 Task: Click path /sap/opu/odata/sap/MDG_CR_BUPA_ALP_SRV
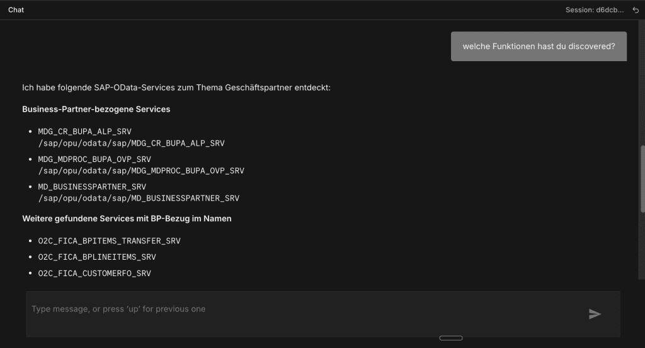coord(131,143)
